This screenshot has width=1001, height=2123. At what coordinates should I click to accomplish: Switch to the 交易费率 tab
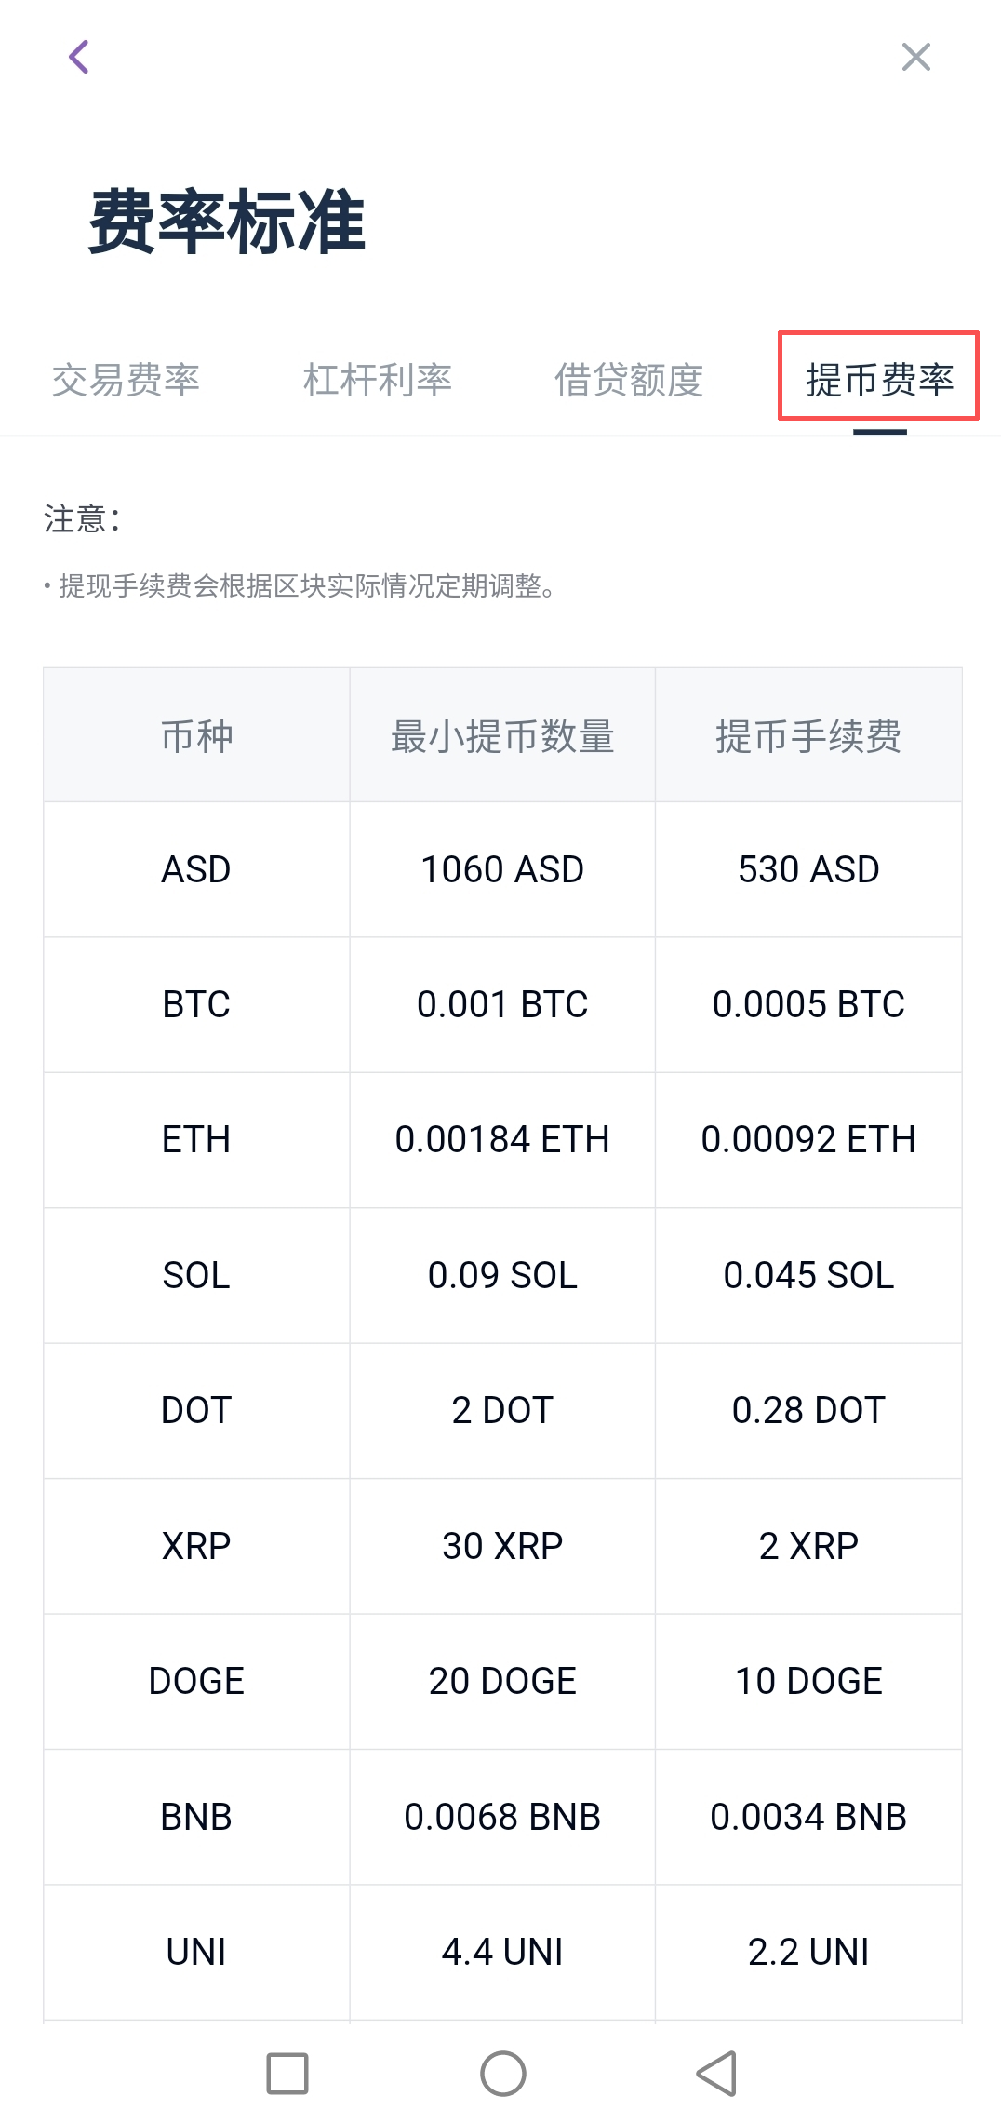tap(126, 380)
